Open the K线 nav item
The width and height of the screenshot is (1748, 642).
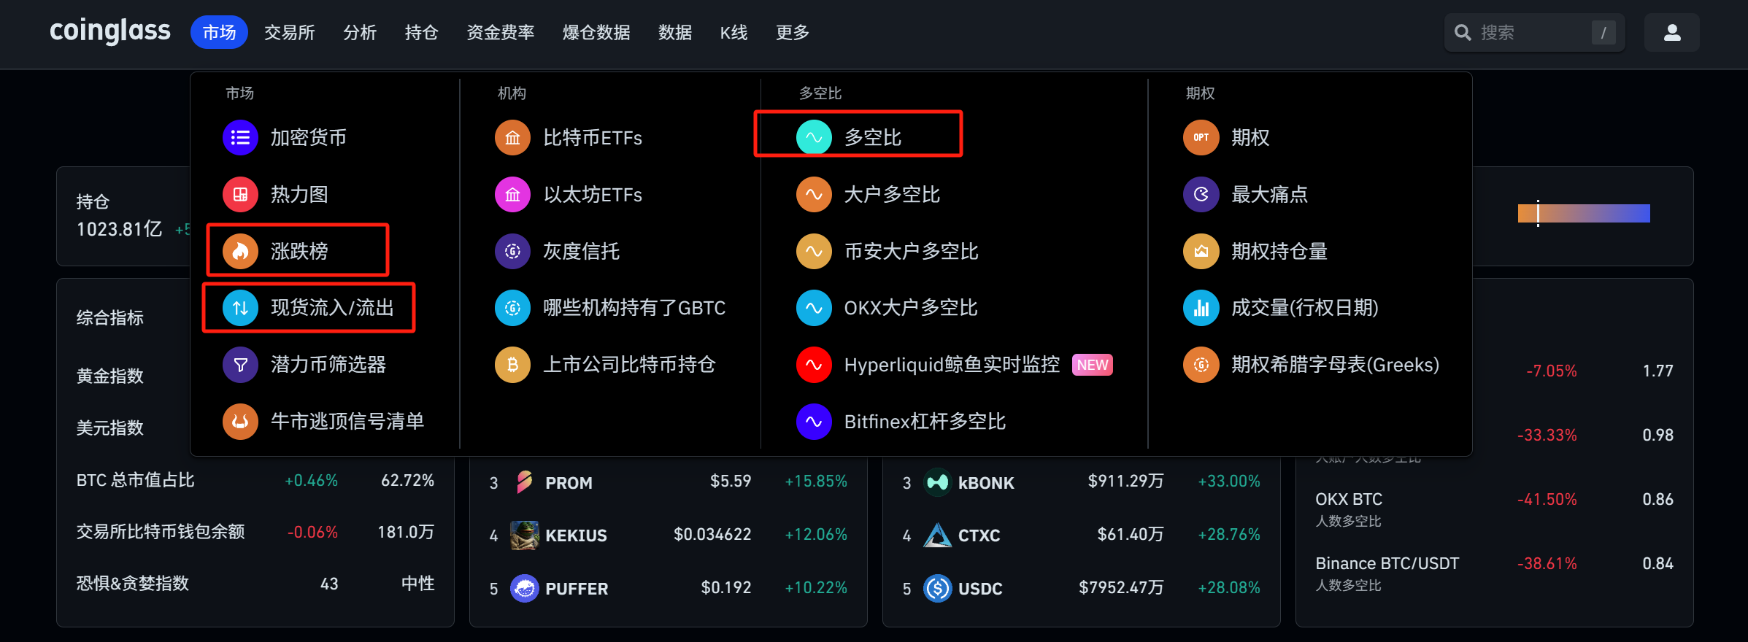(x=734, y=33)
